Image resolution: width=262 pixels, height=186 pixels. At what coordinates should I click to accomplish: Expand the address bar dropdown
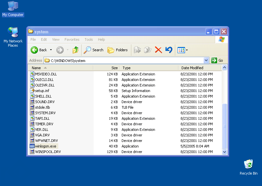pyautogui.click(x=206, y=60)
